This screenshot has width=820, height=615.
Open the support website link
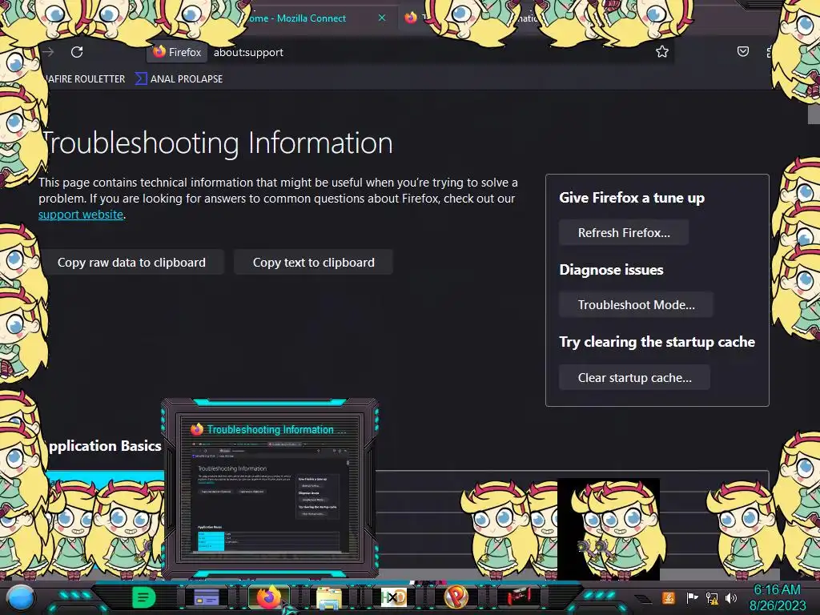81,215
